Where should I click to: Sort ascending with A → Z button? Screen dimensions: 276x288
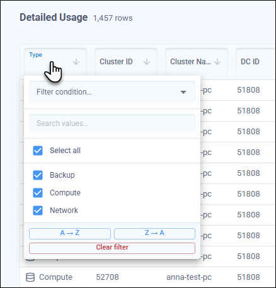[x=70, y=234]
